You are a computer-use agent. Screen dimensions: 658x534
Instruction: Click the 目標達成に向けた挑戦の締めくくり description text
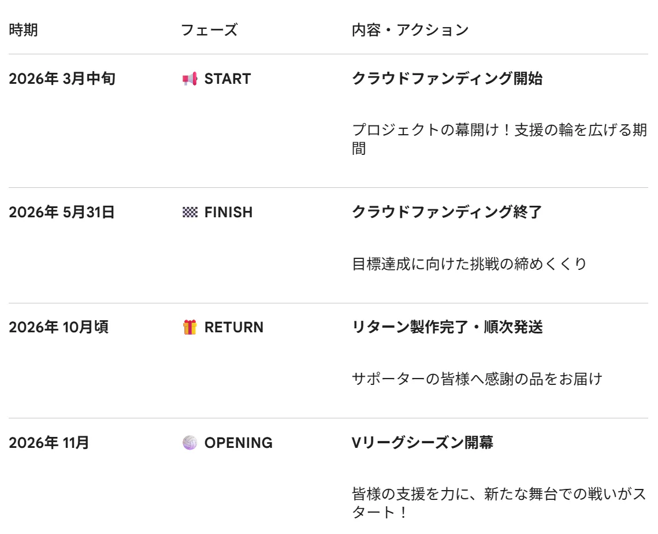(x=469, y=264)
